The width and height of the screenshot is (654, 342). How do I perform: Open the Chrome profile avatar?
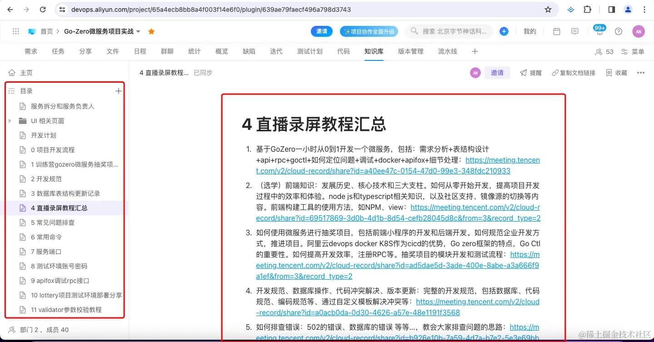[x=628, y=9]
